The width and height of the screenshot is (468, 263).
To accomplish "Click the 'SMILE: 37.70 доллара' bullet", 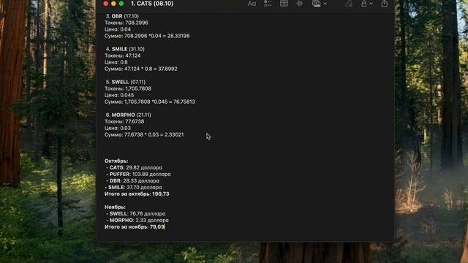I will click(133, 187).
